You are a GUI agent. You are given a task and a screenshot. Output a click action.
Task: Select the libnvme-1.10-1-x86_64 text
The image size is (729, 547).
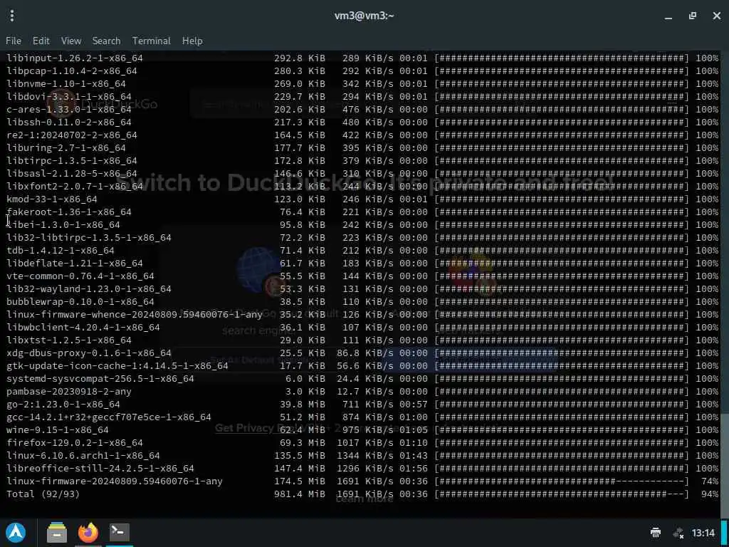pyautogui.click(x=66, y=84)
